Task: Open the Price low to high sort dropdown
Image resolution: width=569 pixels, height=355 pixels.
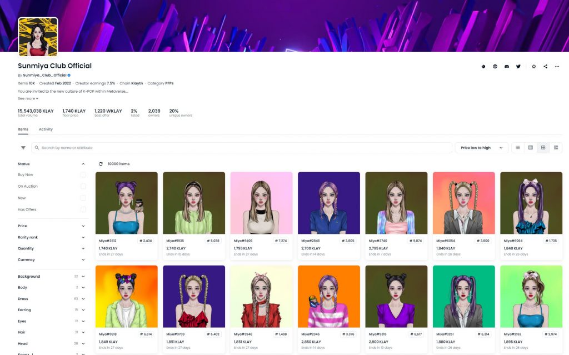Action: [x=482, y=148]
